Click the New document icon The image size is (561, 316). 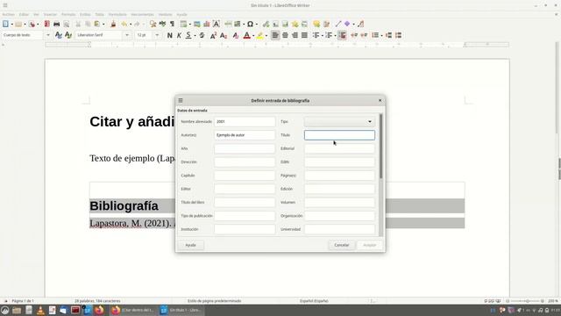click(x=5, y=24)
